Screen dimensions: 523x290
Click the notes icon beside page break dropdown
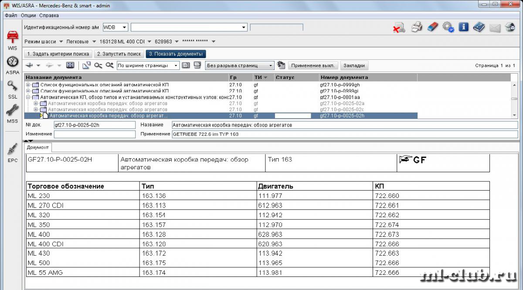click(x=281, y=65)
